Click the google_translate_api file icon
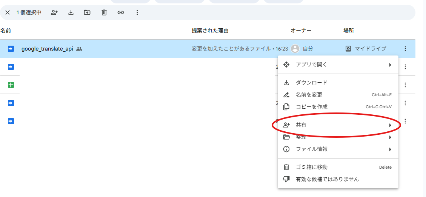The image size is (426, 197). pos(11,49)
